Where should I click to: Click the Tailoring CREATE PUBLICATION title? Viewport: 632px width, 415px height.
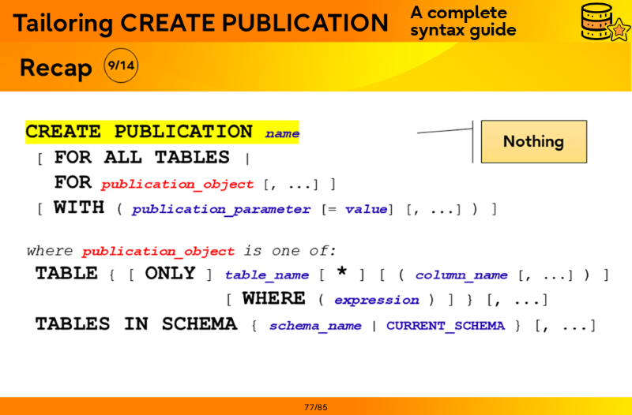201,23
